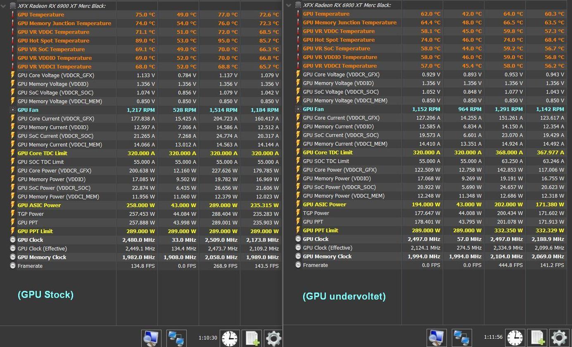572x347 pixels.
Task: Reset timers using the clock icon
Action: coord(230,338)
